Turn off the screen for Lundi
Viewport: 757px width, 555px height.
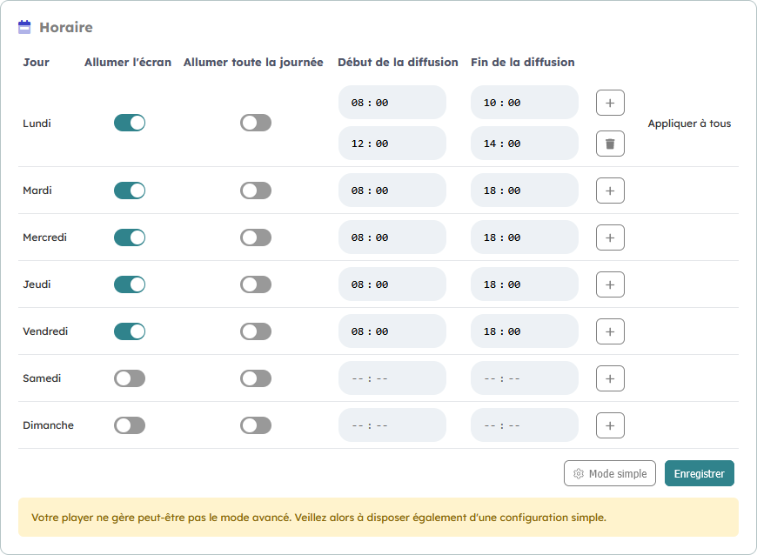[130, 123]
